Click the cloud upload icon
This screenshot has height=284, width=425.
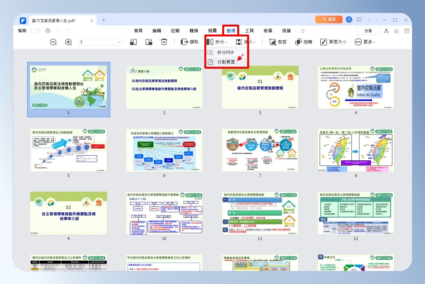point(397,31)
